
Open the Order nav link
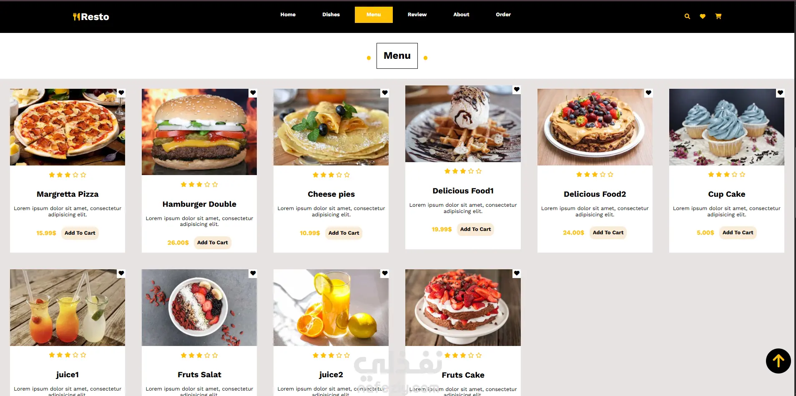[503, 15]
